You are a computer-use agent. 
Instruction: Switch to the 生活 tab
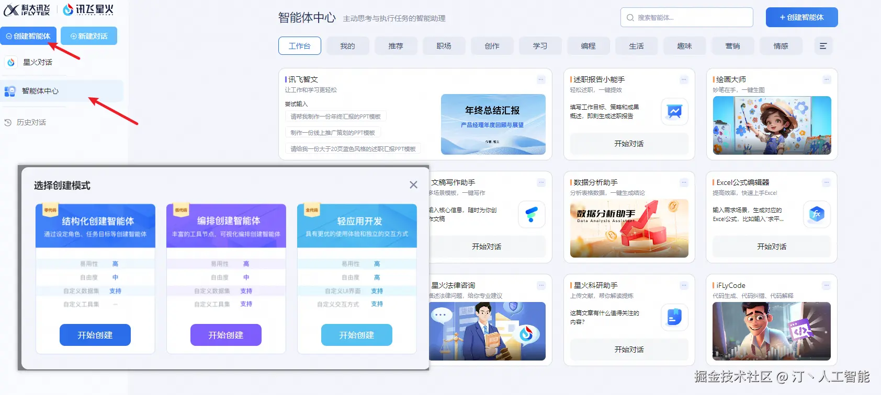click(637, 46)
